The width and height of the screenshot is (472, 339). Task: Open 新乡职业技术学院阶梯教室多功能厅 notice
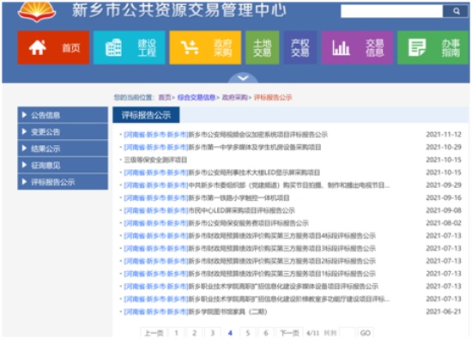pyautogui.click(x=257, y=299)
